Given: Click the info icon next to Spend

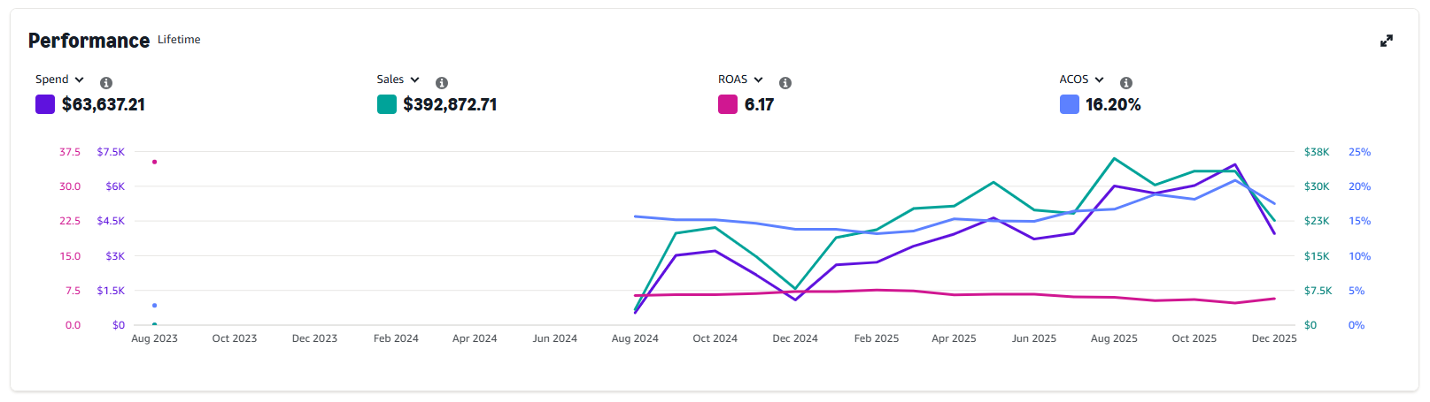Looking at the screenshot, I should (106, 83).
